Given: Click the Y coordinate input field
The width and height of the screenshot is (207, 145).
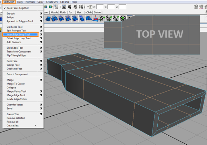Looking at the screenshot, I should (x=111, y=7).
